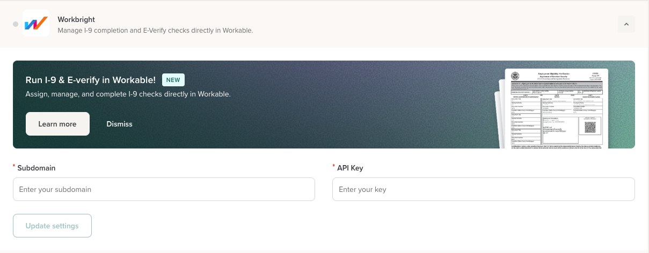Screen dimensions: 649x253
Task: Click the government seal on the I-9 form
Action: (x=515, y=76)
